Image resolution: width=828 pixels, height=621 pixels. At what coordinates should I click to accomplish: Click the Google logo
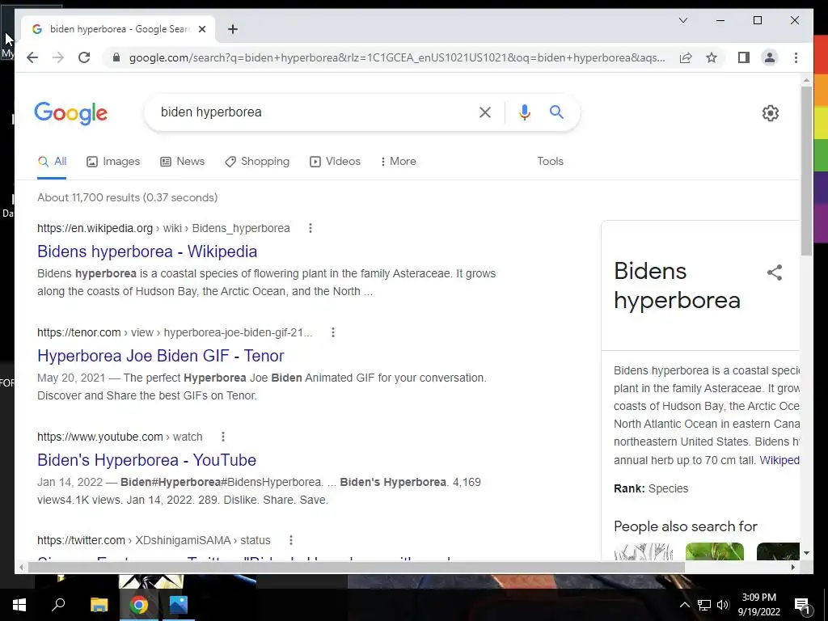pyautogui.click(x=71, y=113)
